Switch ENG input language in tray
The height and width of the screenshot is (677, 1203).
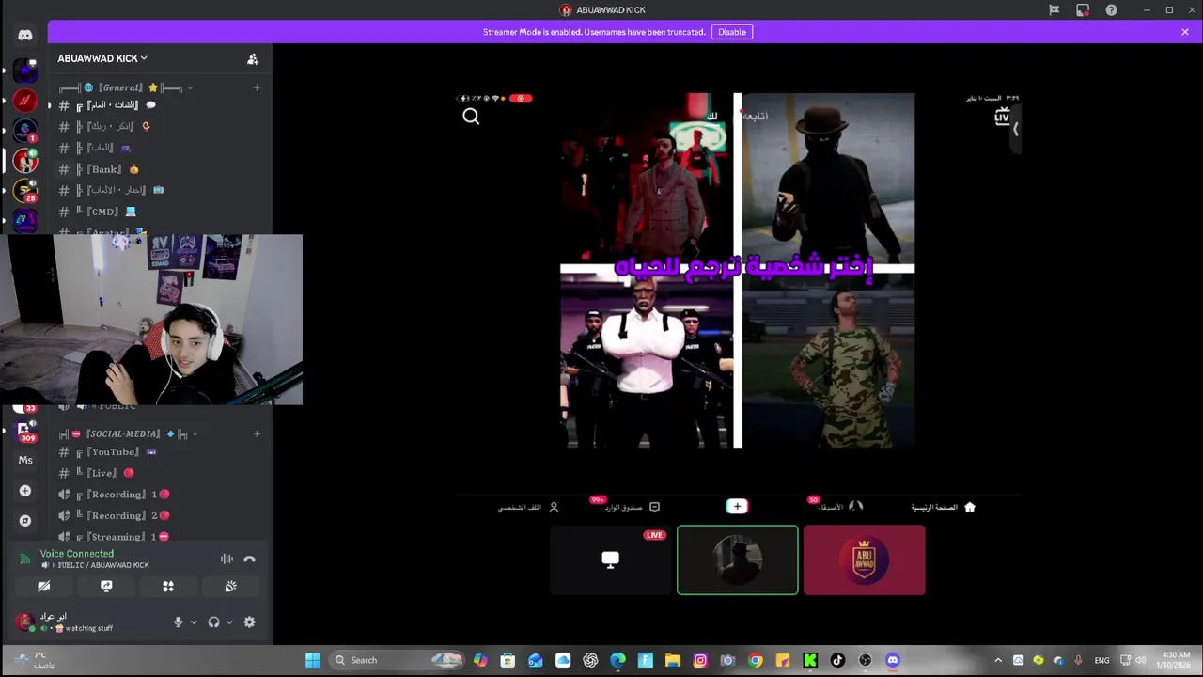(1101, 660)
